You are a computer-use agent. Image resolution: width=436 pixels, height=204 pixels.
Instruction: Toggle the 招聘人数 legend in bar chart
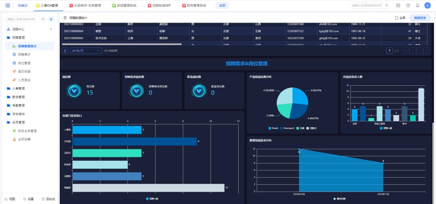[x=152, y=199]
